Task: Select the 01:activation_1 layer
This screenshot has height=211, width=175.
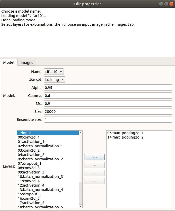Action: [48, 142]
